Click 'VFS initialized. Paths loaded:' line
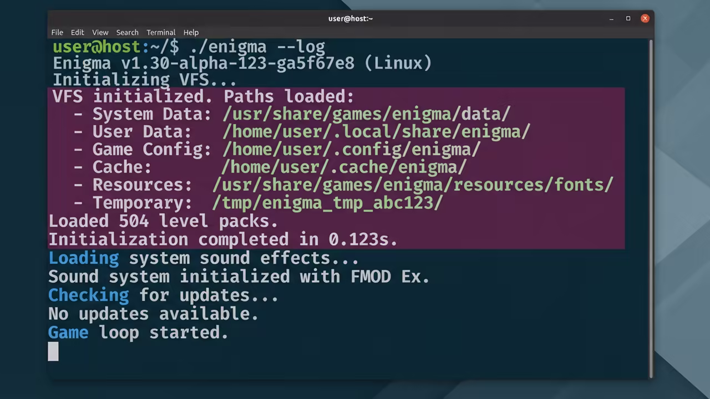Viewport: 710px width, 399px height. [x=203, y=96]
